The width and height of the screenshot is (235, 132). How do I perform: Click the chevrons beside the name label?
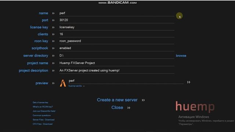click(53, 13)
